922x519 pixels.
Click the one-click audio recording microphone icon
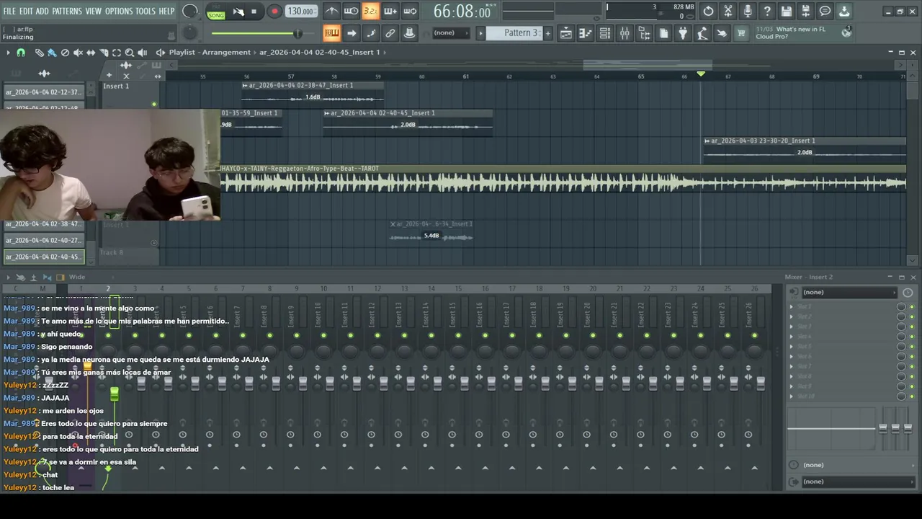[x=748, y=11]
